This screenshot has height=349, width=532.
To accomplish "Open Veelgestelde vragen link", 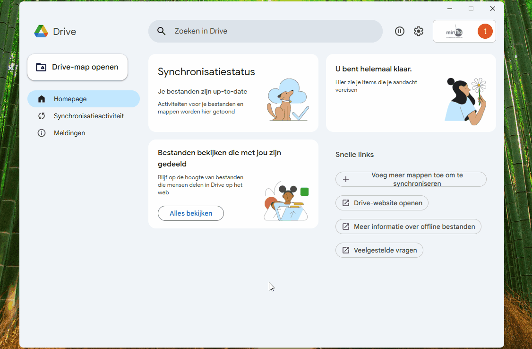I will pos(379,250).
